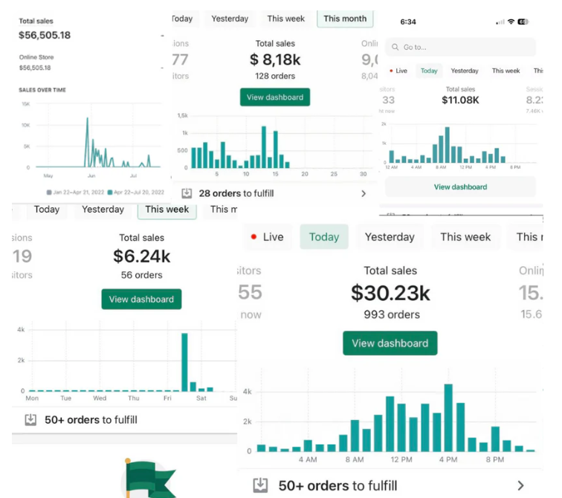Image resolution: width=562 pixels, height=498 pixels.
Task: Click the Go to... search field
Action: [461, 47]
